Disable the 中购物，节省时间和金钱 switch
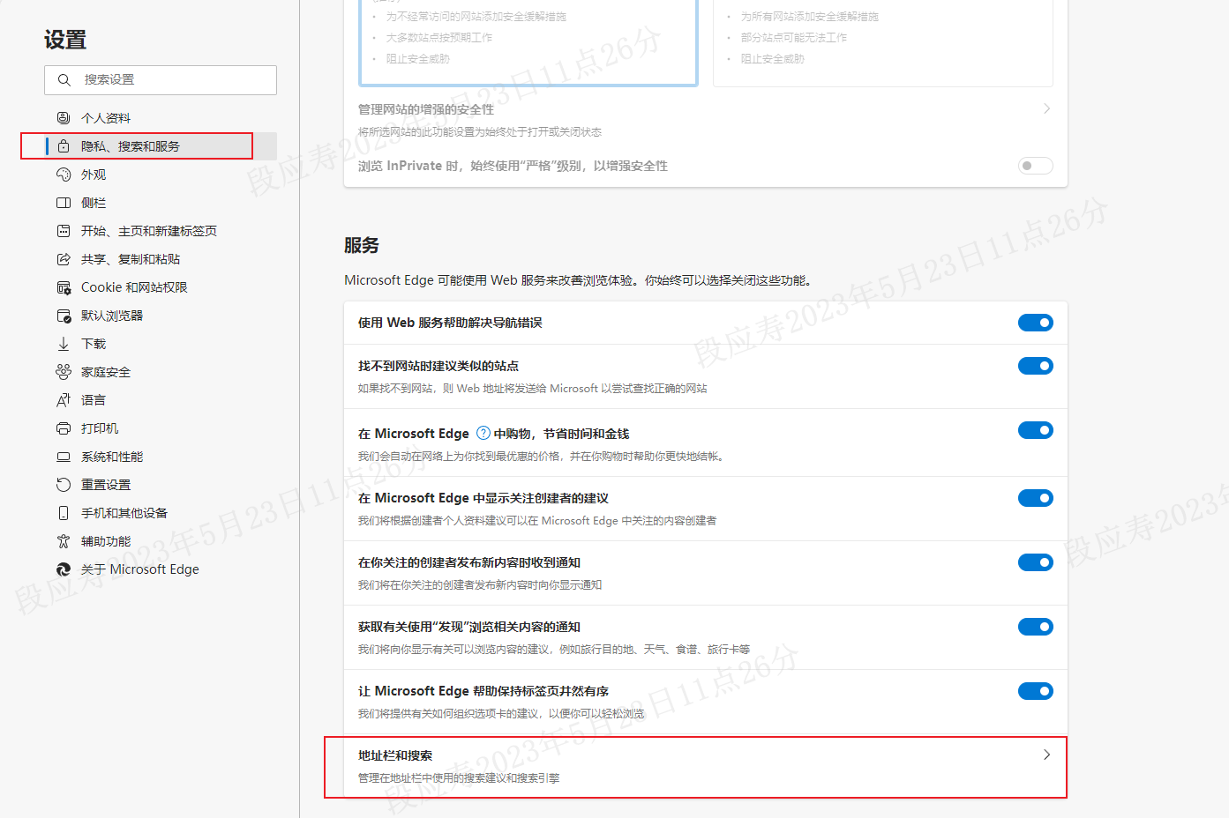This screenshot has width=1229, height=818. click(x=1036, y=430)
